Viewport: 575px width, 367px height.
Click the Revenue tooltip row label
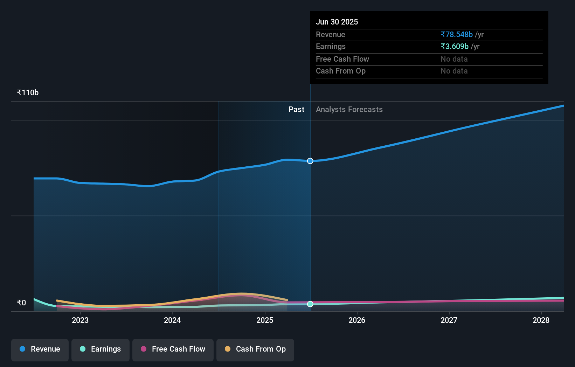point(331,35)
